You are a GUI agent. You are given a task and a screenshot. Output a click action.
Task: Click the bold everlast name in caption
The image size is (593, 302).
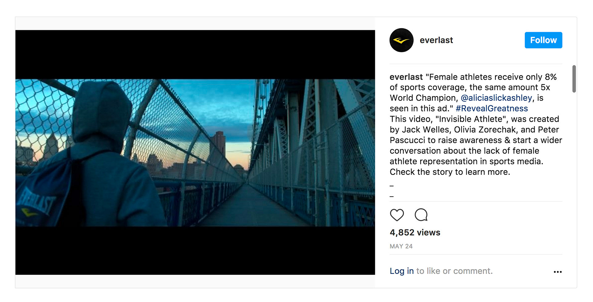coord(406,77)
